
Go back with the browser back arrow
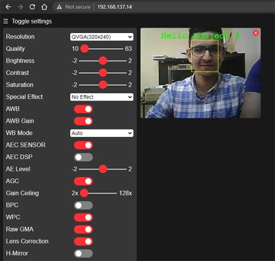pos(8,7)
